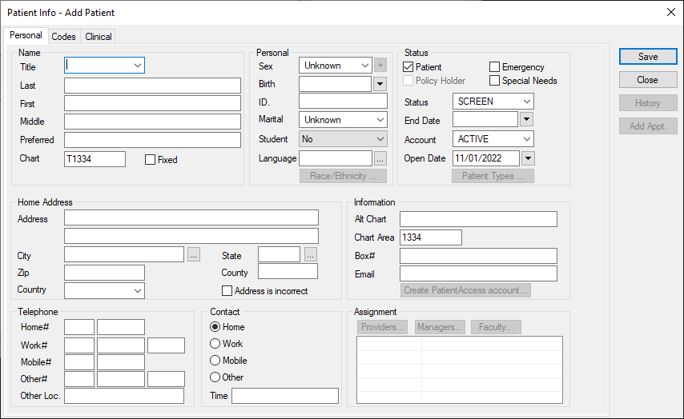Close the Add Patient dialog window
The image size is (684, 419).
click(x=670, y=12)
